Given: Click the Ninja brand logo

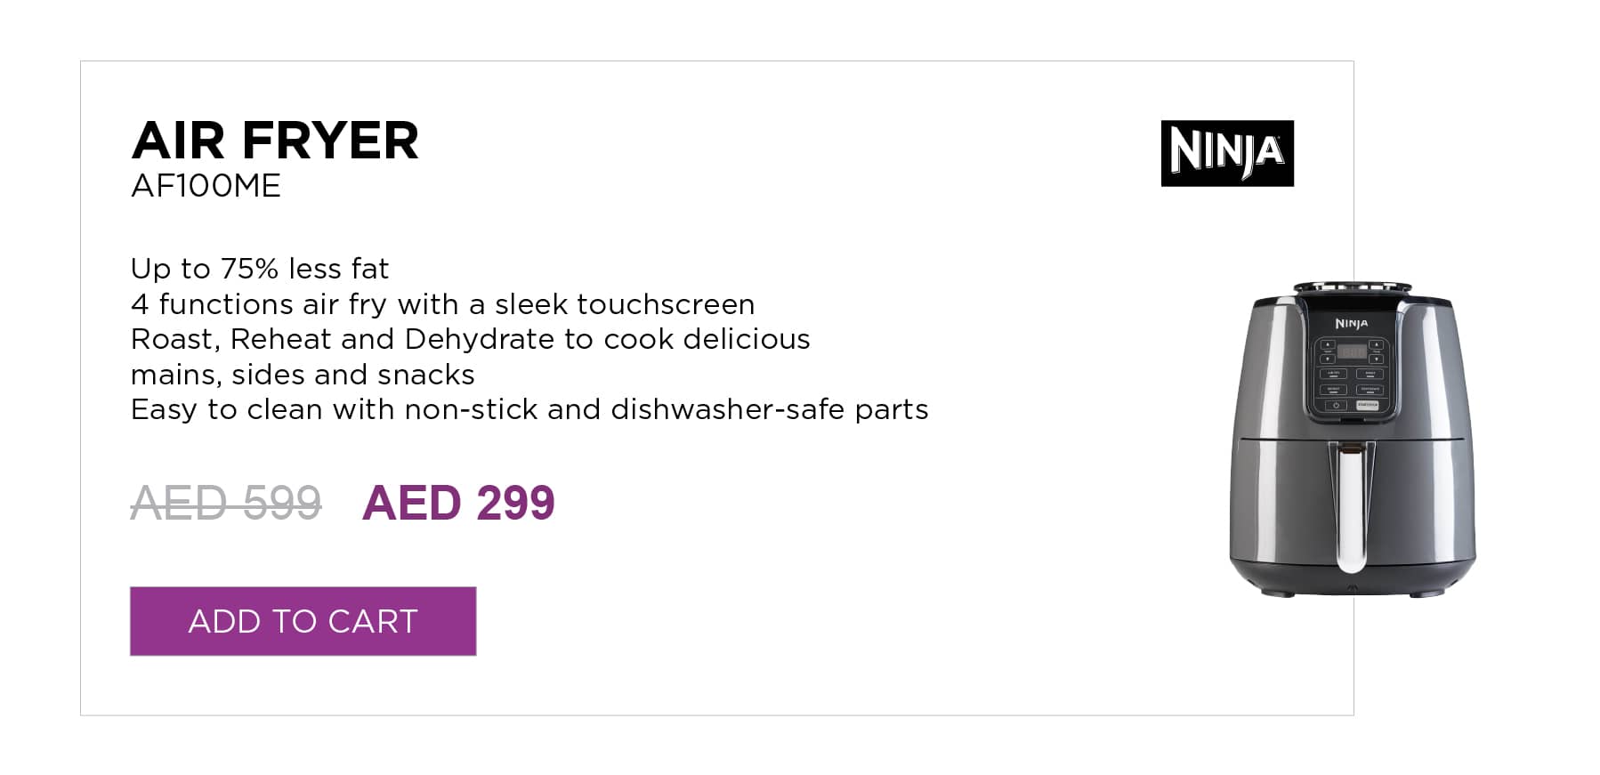Looking at the screenshot, I should pyautogui.click(x=1227, y=153).
